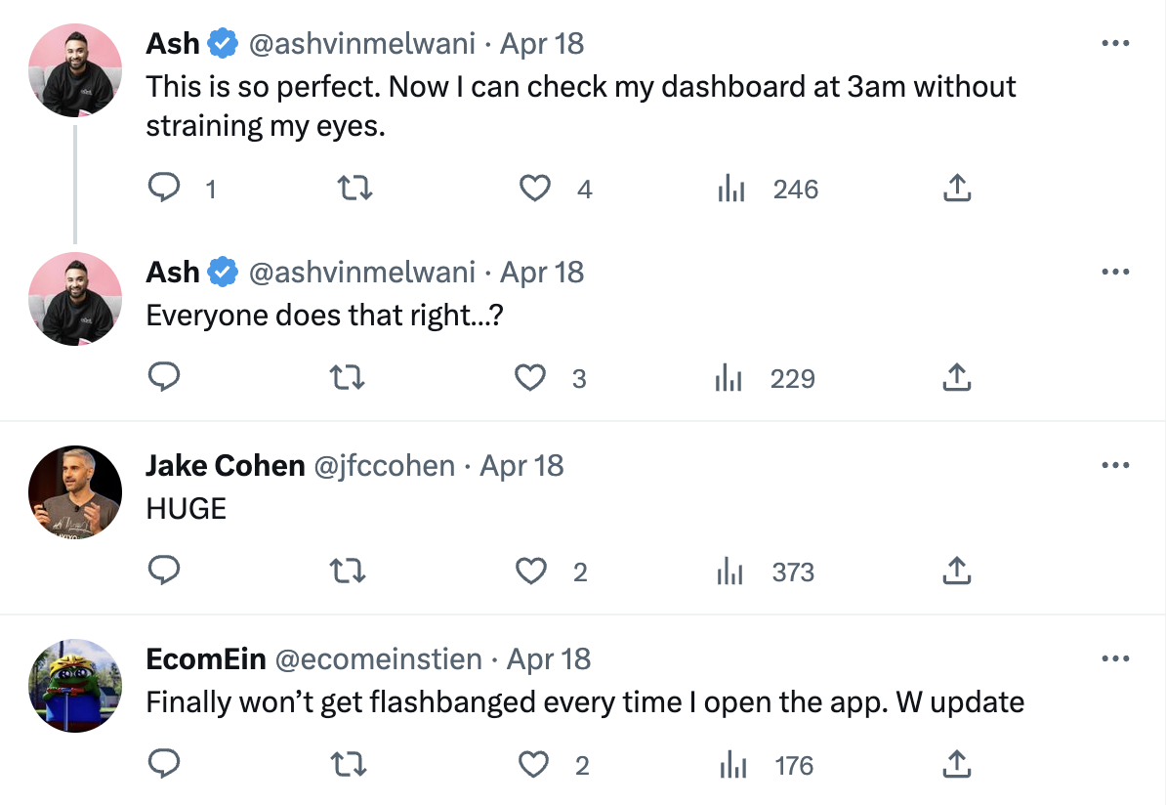
Task: Reply to Ash's 3am dashboard tweet
Action: 164,188
